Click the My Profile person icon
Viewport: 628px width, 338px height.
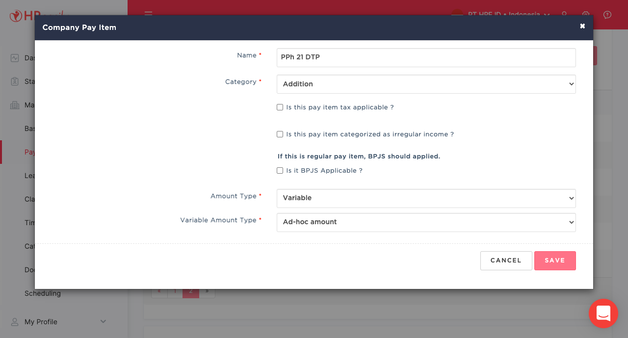[15, 322]
